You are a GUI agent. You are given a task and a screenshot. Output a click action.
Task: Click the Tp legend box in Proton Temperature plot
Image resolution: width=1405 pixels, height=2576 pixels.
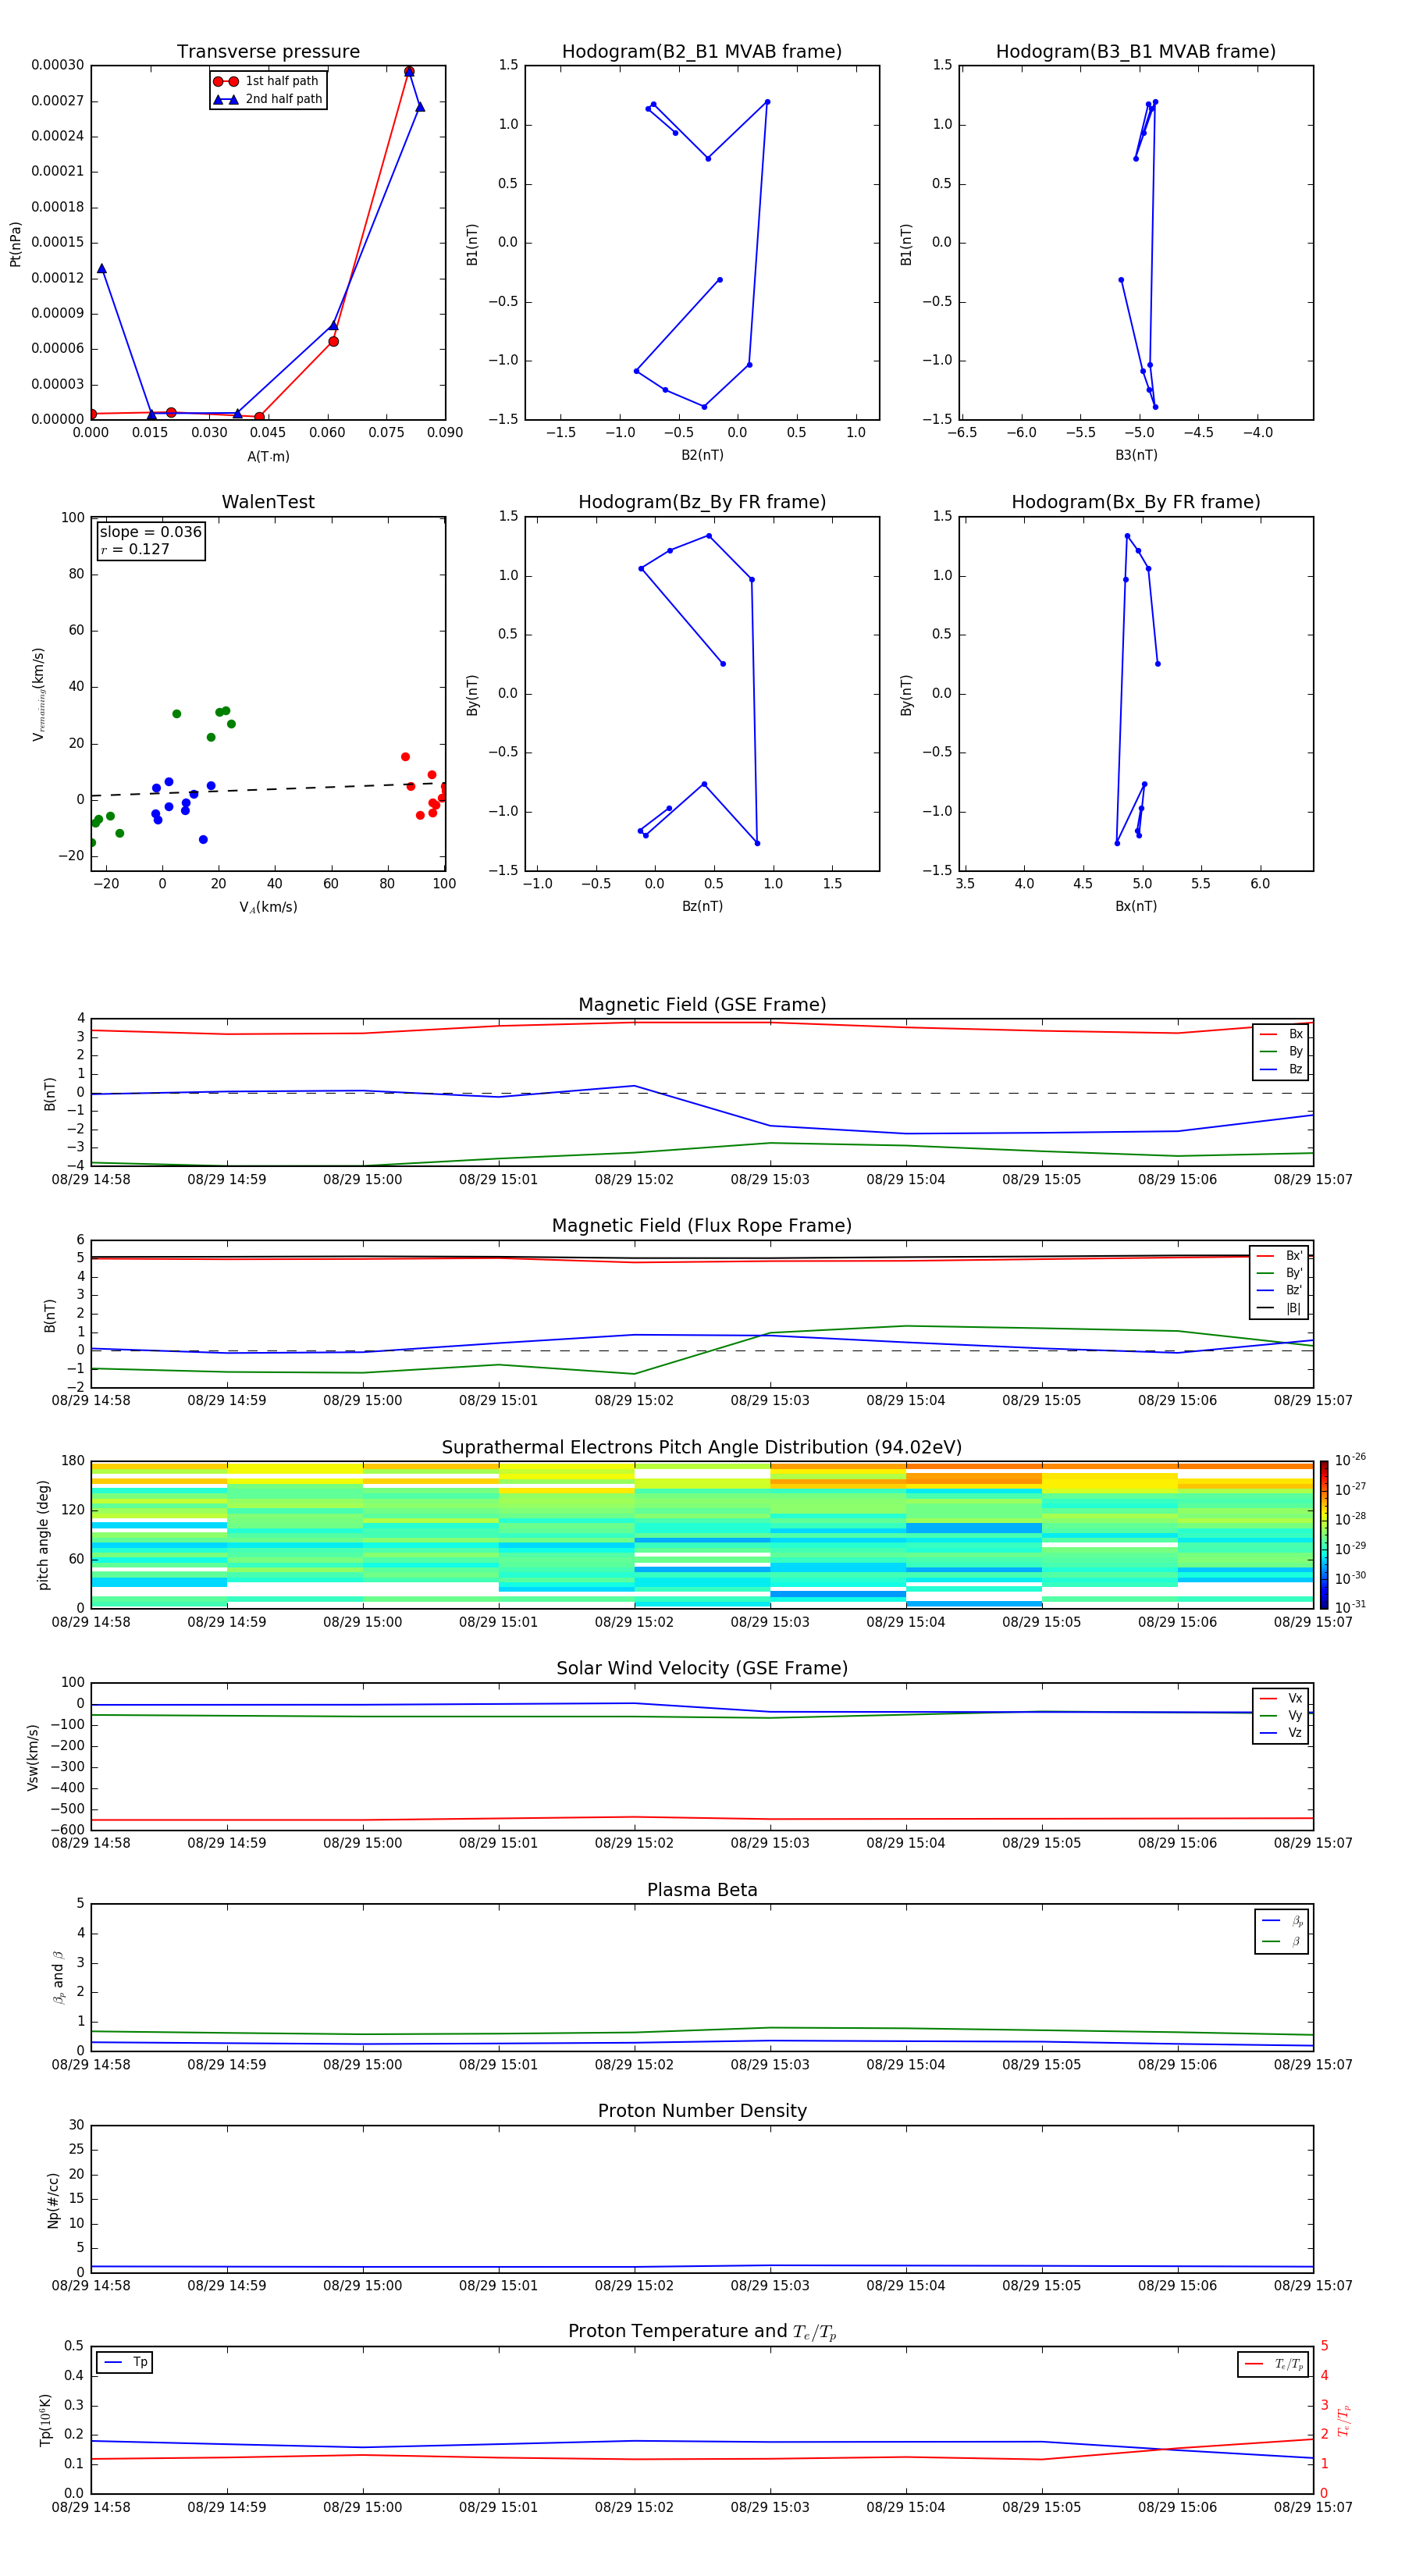pos(125,2363)
